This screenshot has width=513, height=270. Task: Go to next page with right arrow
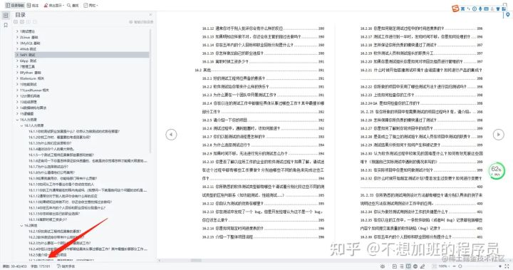pos(498,135)
